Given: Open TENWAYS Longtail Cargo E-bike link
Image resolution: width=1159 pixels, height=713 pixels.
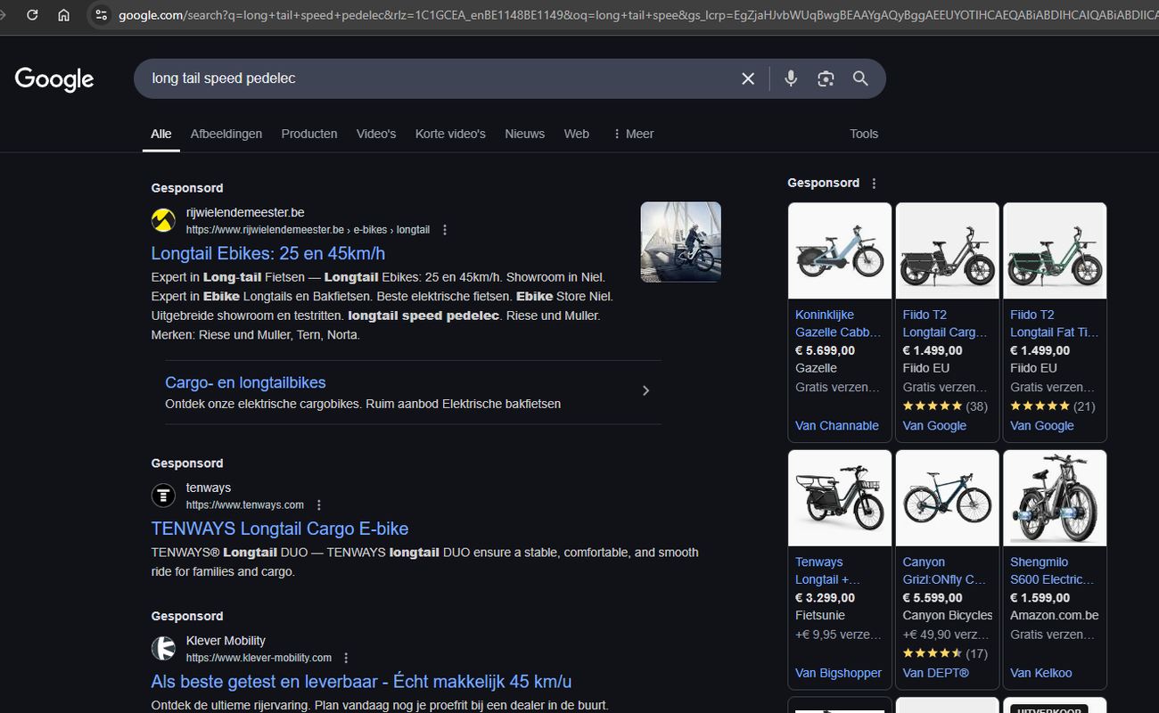Looking at the screenshot, I should 280,529.
